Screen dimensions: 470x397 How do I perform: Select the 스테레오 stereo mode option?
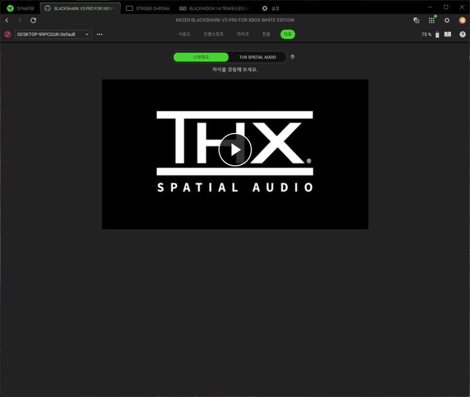(201, 57)
